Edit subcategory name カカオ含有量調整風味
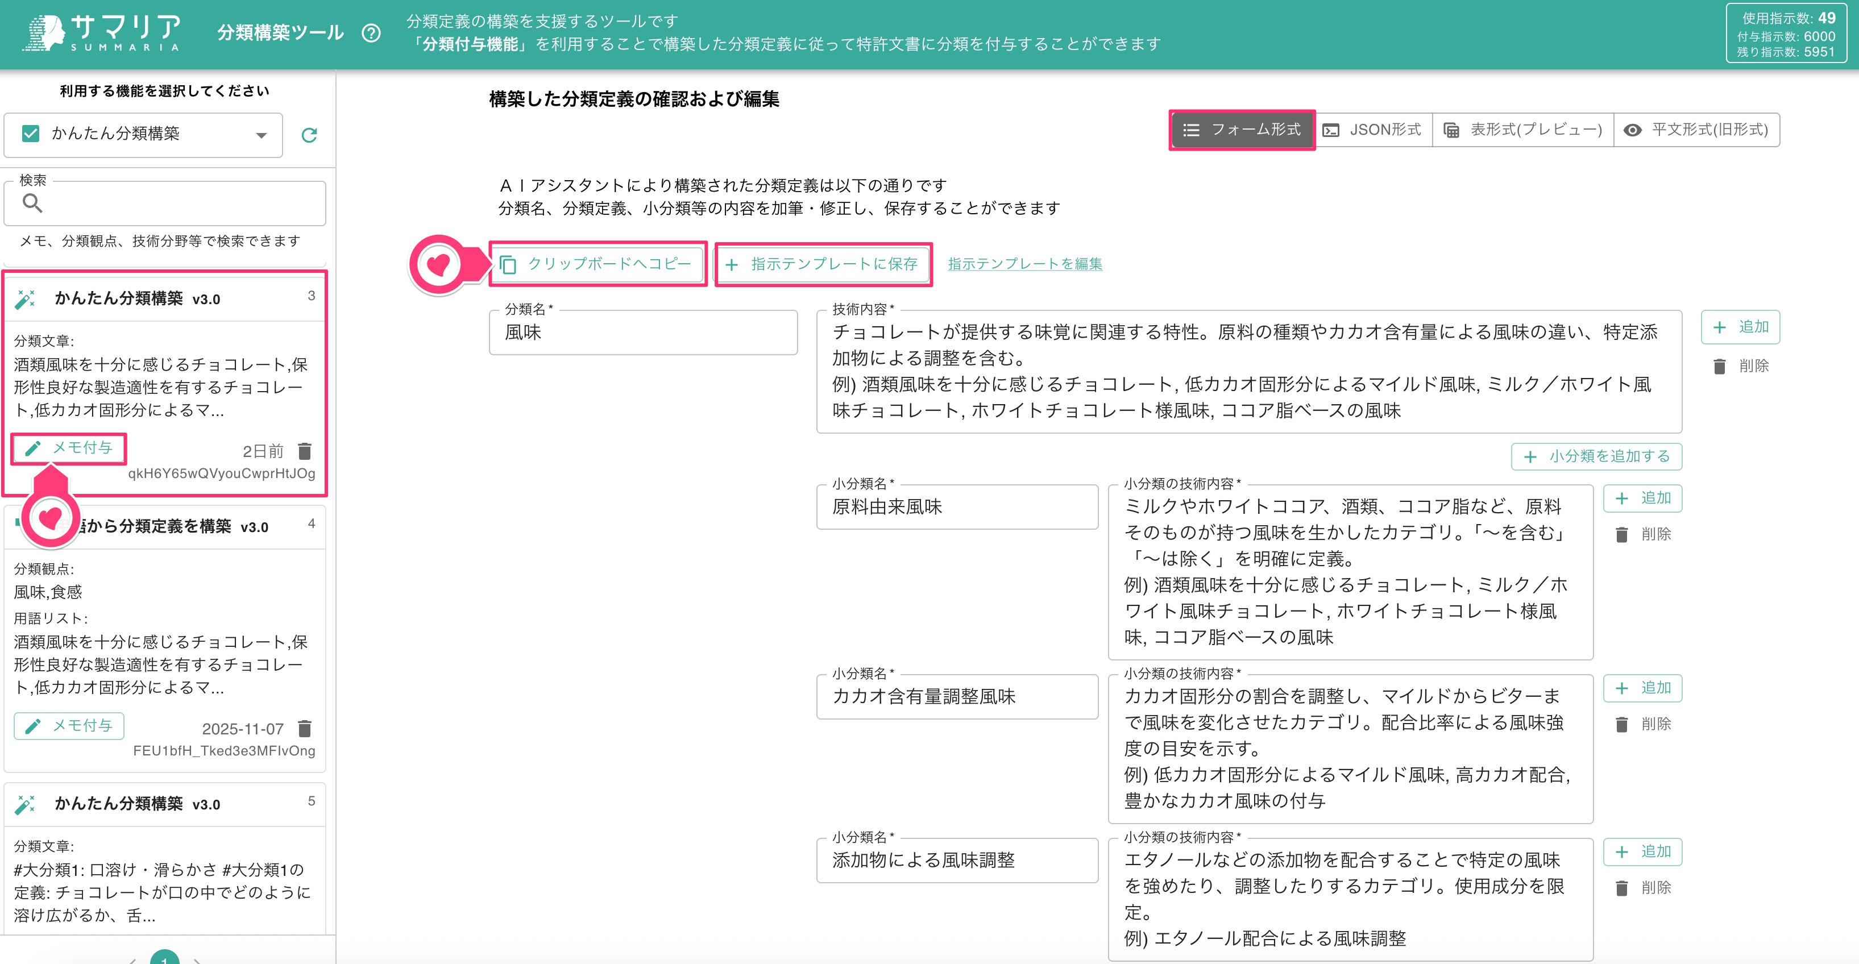Screen dimensions: 1859x964 click(957, 697)
